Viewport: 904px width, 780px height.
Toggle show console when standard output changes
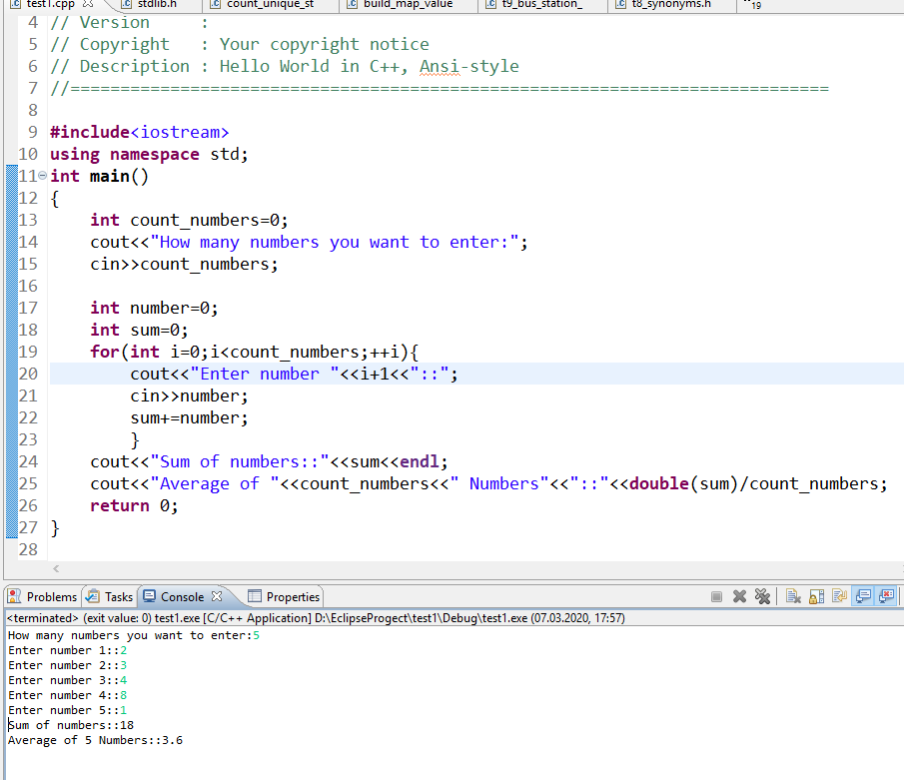click(861, 596)
